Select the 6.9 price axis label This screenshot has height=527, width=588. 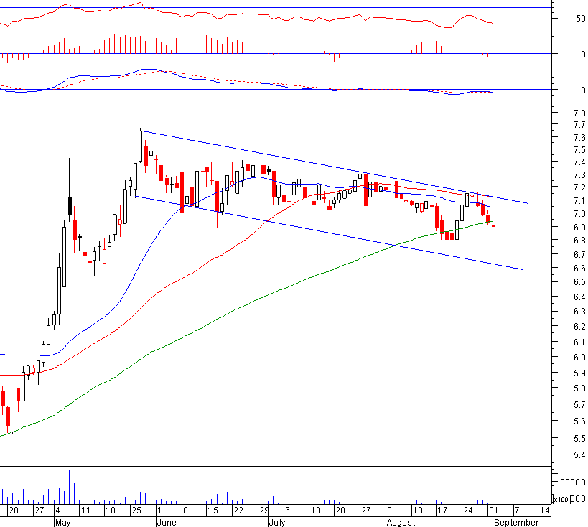tap(579, 227)
